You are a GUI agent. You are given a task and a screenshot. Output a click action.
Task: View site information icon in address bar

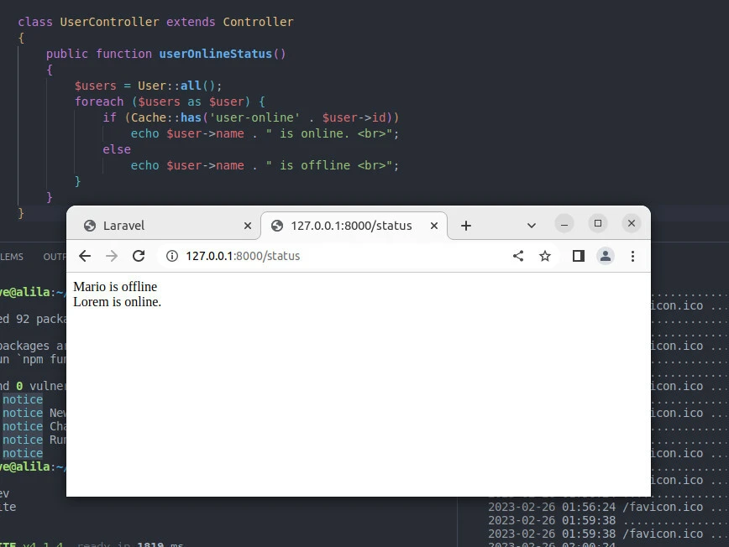click(171, 256)
